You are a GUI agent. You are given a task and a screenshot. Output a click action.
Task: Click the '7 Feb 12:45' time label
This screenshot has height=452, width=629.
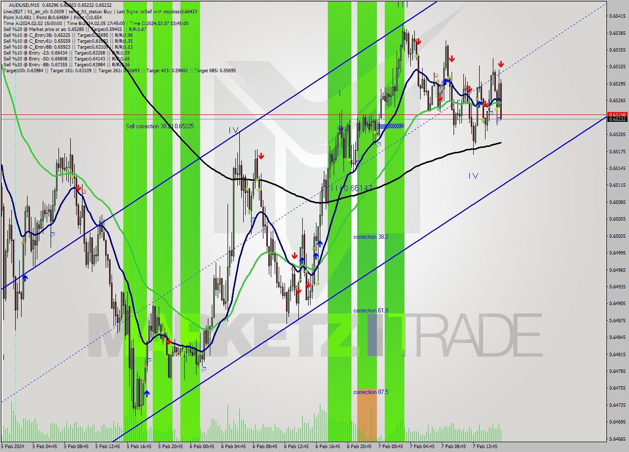point(485,447)
